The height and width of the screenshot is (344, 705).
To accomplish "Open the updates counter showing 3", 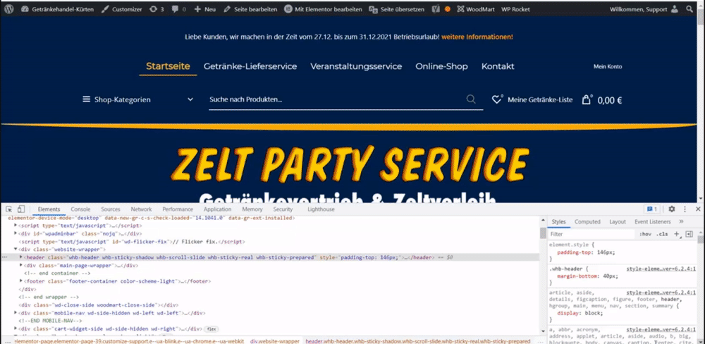I will tap(156, 9).
